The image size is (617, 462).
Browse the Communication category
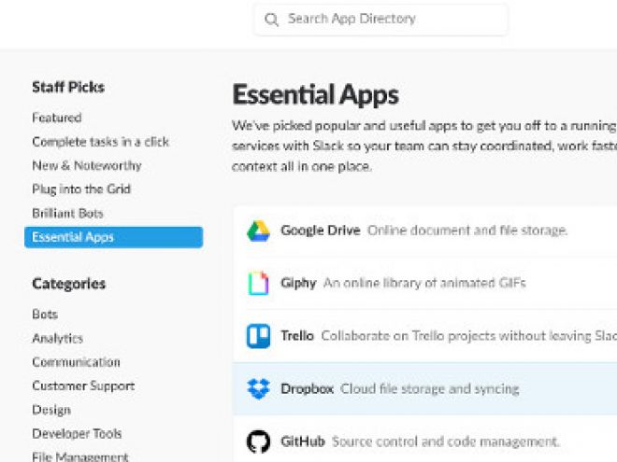tap(77, 362)
